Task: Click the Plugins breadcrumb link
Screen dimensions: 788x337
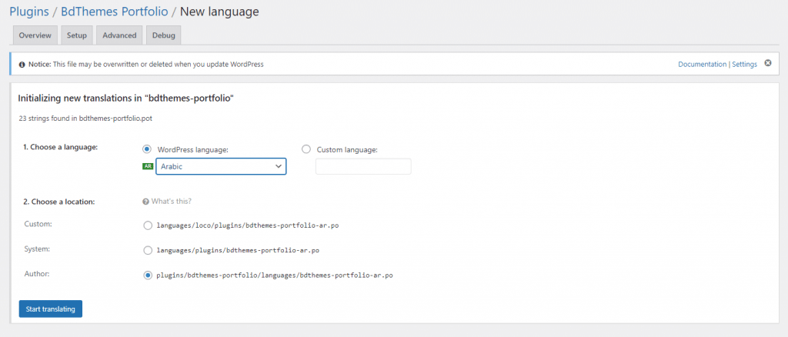Action: tap(28, 11)
